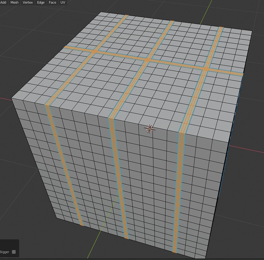This screenshot has width=264, height=260.
Task: Open the UV menu
Action: [63, 2]
